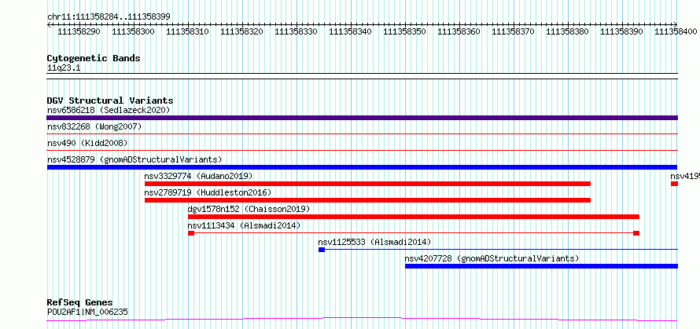Select the red nsv3329774 variant bar
This screenshot has height=329, width=700.
(367, 184)
